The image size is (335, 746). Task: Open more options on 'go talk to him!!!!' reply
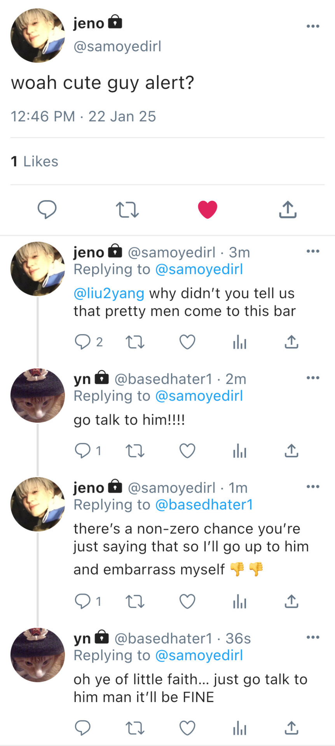(313, 378)
